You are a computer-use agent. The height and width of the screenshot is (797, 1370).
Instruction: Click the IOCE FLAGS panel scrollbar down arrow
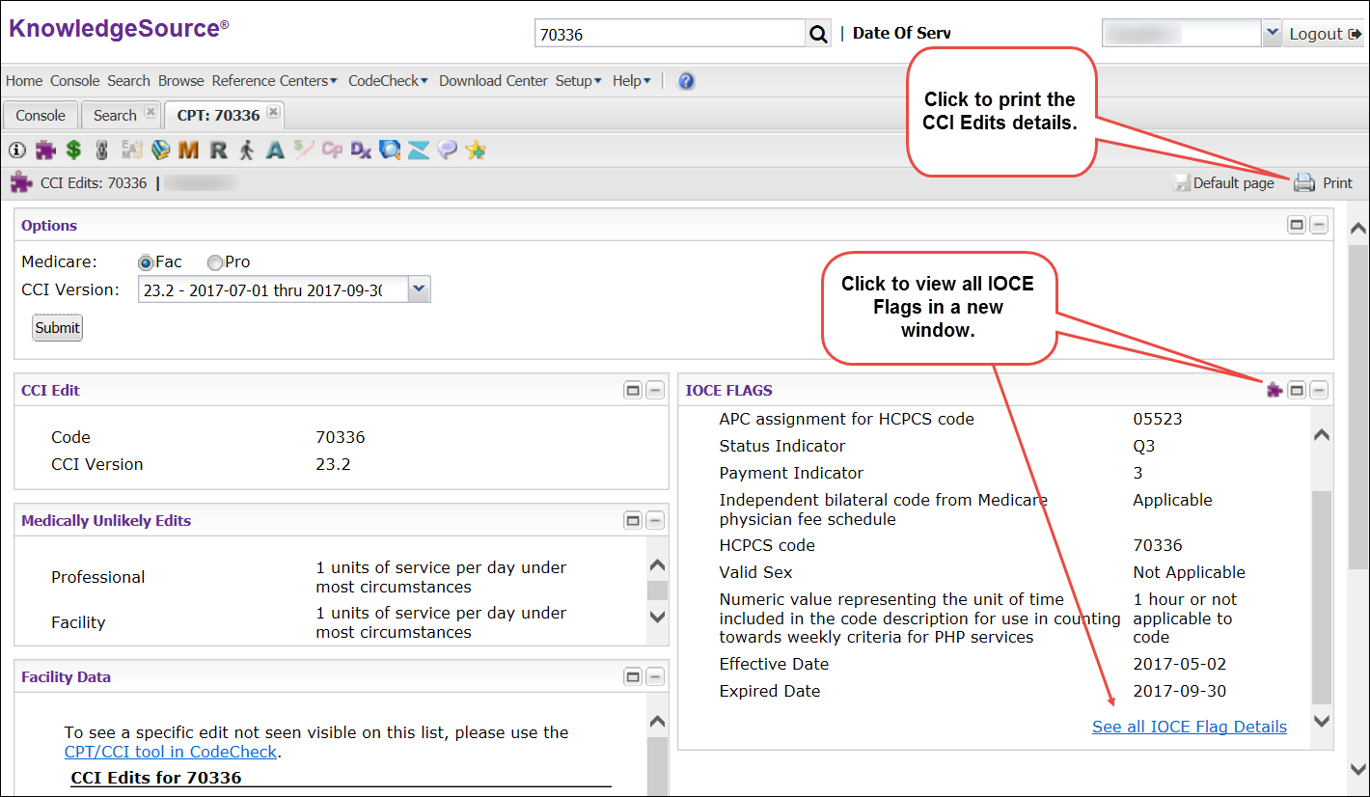click(x=1322, y=721)
